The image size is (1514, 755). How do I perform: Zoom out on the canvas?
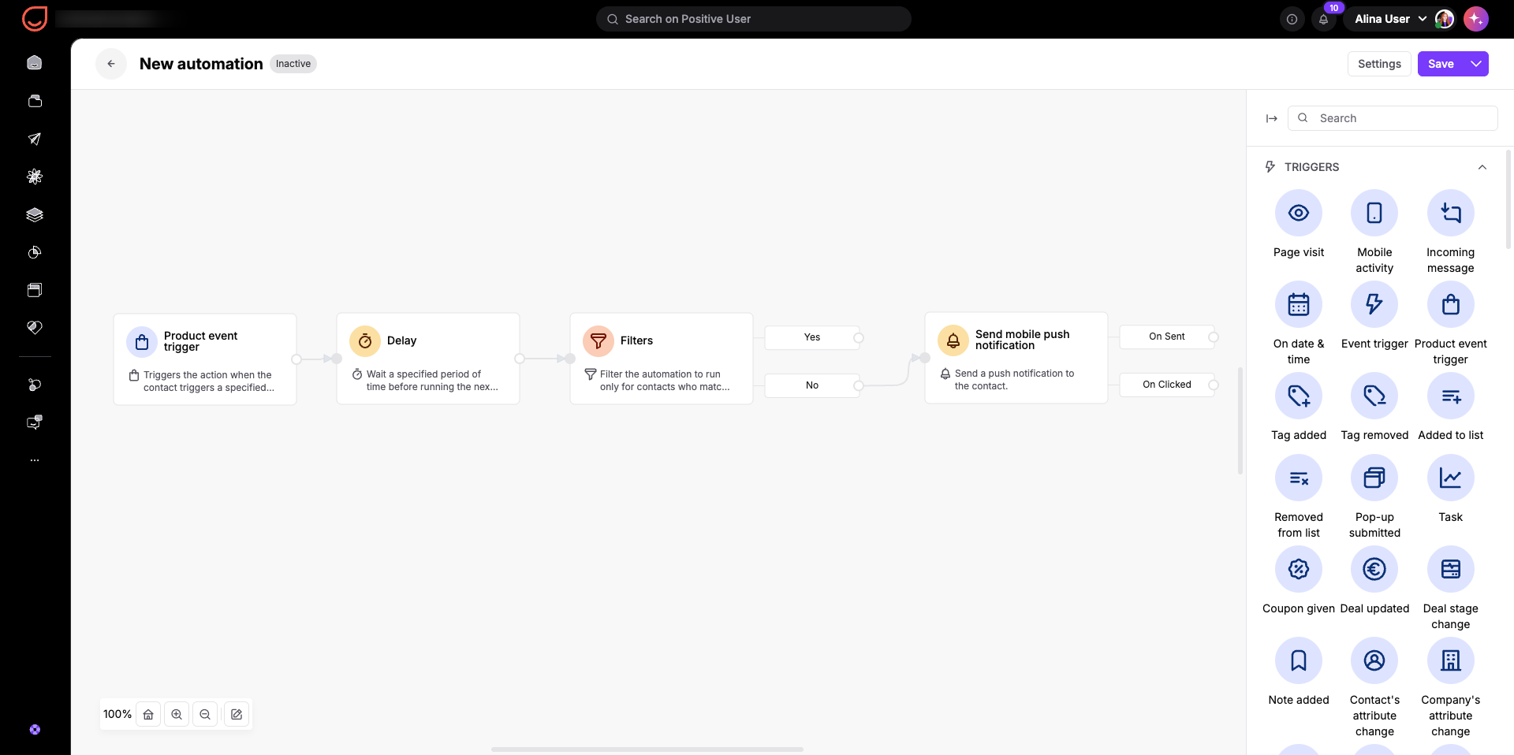(205, 714)
